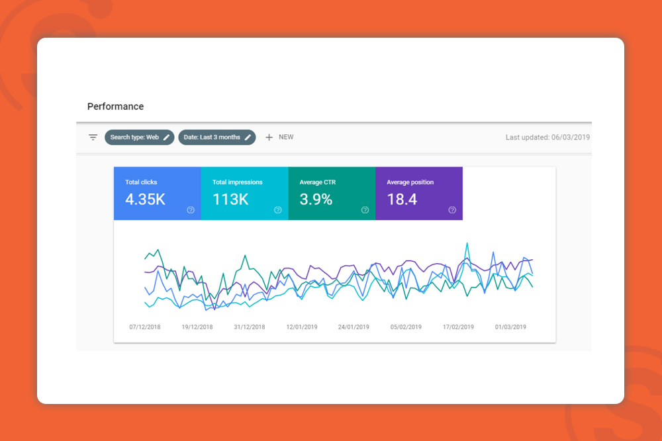
Task: Click the plus icon beside NEW
Action: pos(269,138)
